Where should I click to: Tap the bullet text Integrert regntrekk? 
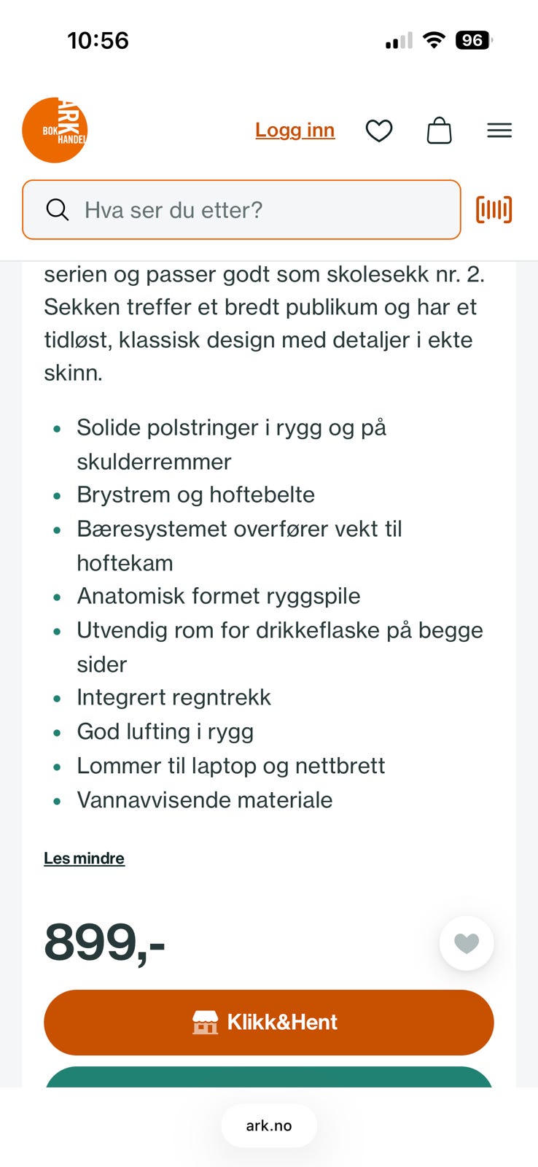click(x=174, y=697)
